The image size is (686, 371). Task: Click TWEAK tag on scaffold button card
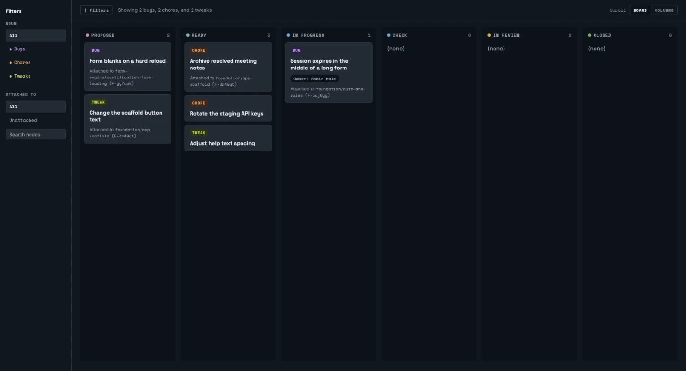(x=98, y=102)
